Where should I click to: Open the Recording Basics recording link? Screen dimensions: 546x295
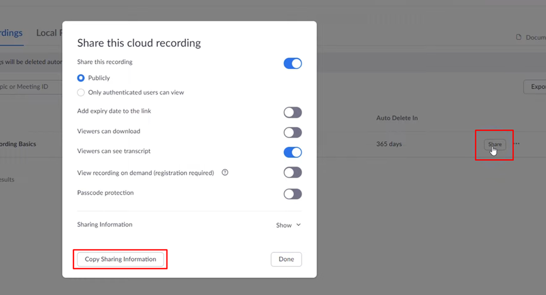18,144
